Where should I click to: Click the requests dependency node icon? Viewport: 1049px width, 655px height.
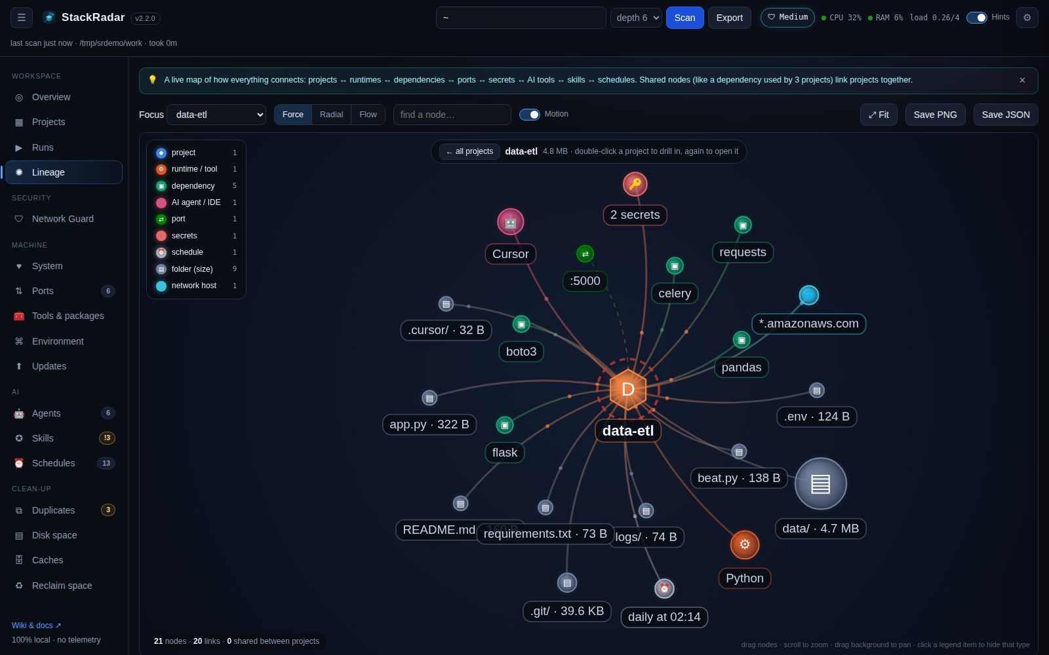[x=742, y=225]
